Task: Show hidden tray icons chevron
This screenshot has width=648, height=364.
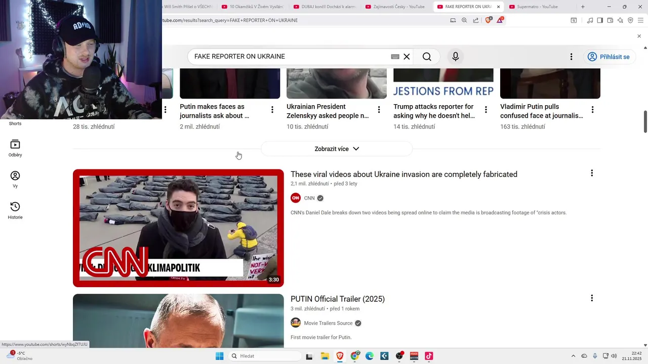Action: 573,356
